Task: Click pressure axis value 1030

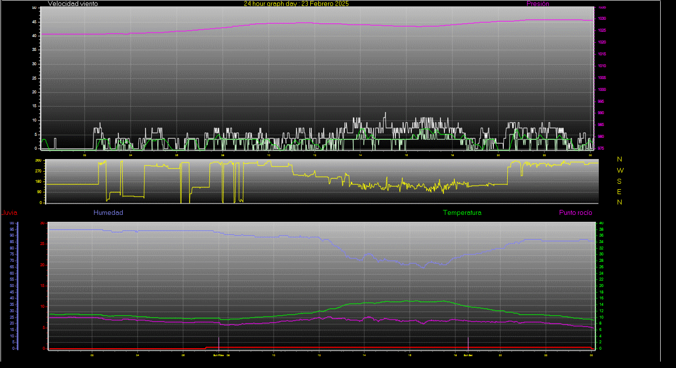Action: (x=601, y=19)
